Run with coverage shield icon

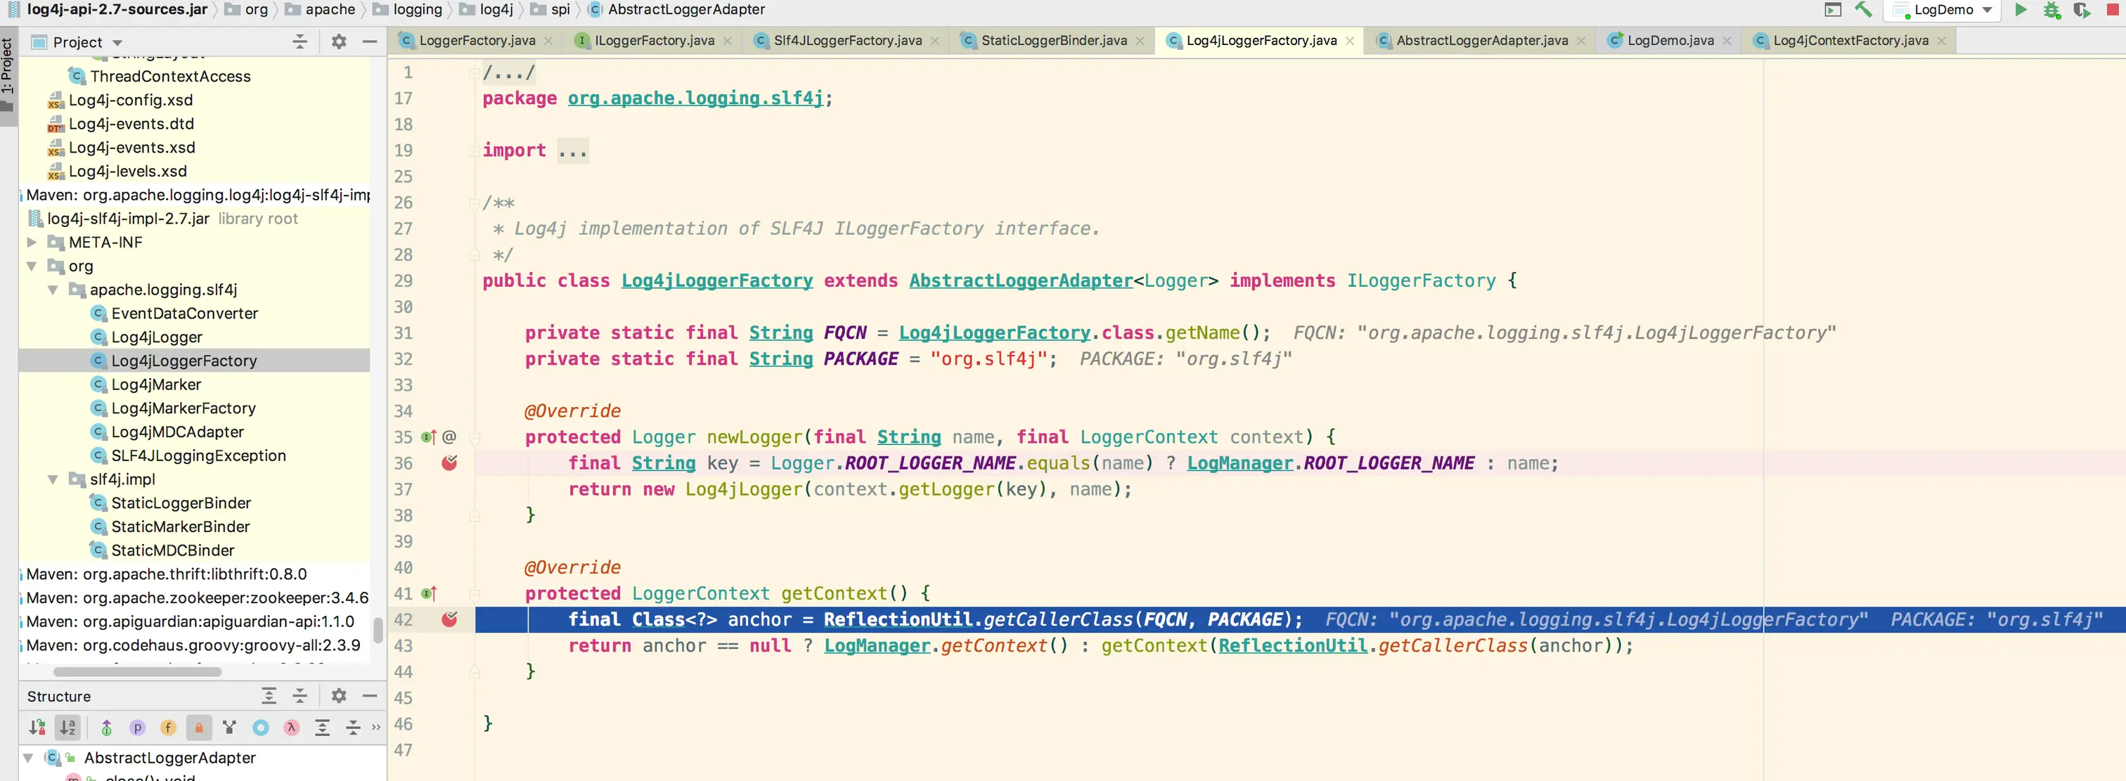coord(2082,10)
